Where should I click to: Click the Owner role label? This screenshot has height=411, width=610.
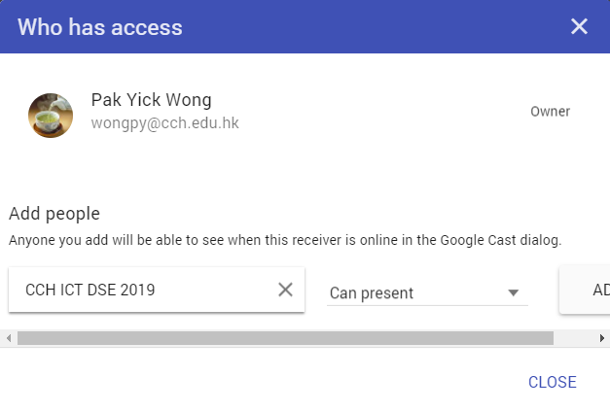click(550, 112)
